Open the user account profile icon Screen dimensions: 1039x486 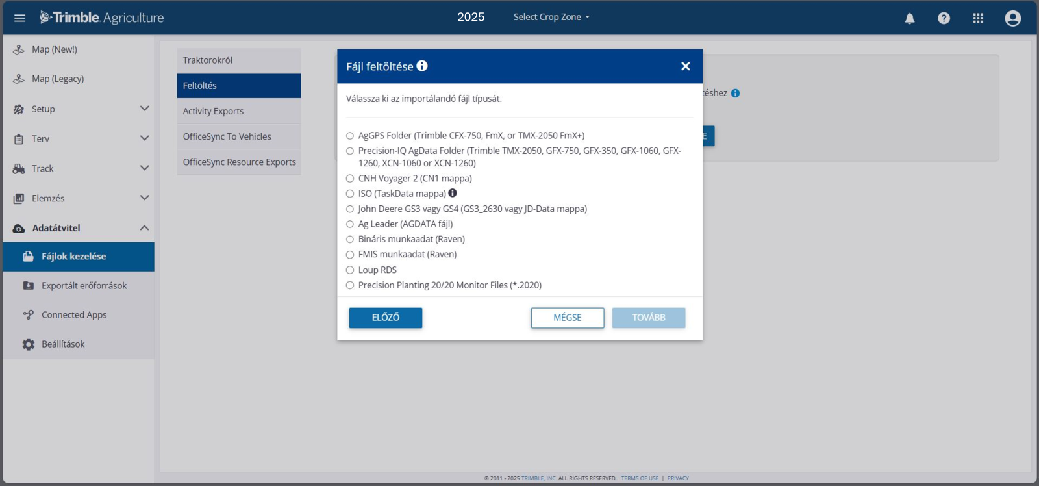1012,18
